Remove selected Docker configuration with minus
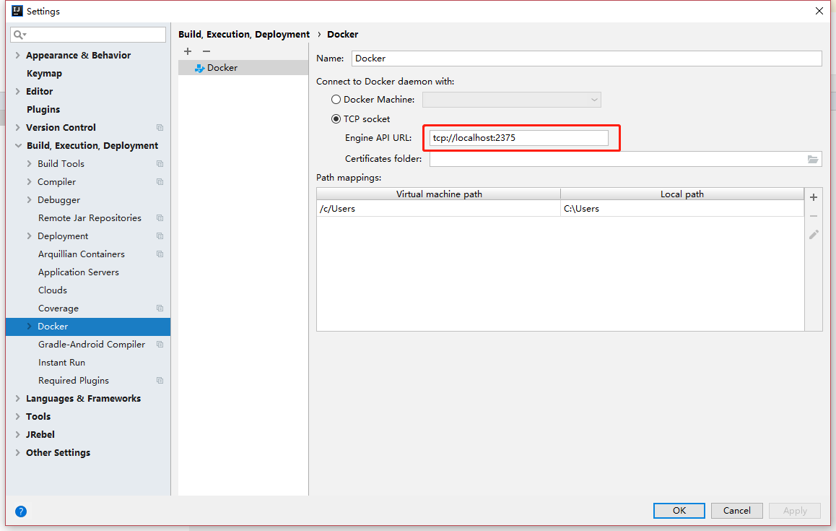 [x=206, y=51]
